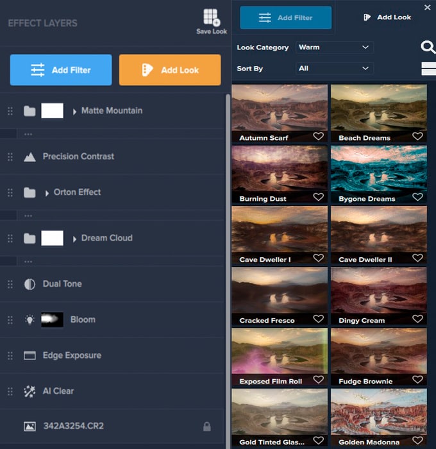Click blue Add Filter button in Effect Layers

click(x=61, y=70)
